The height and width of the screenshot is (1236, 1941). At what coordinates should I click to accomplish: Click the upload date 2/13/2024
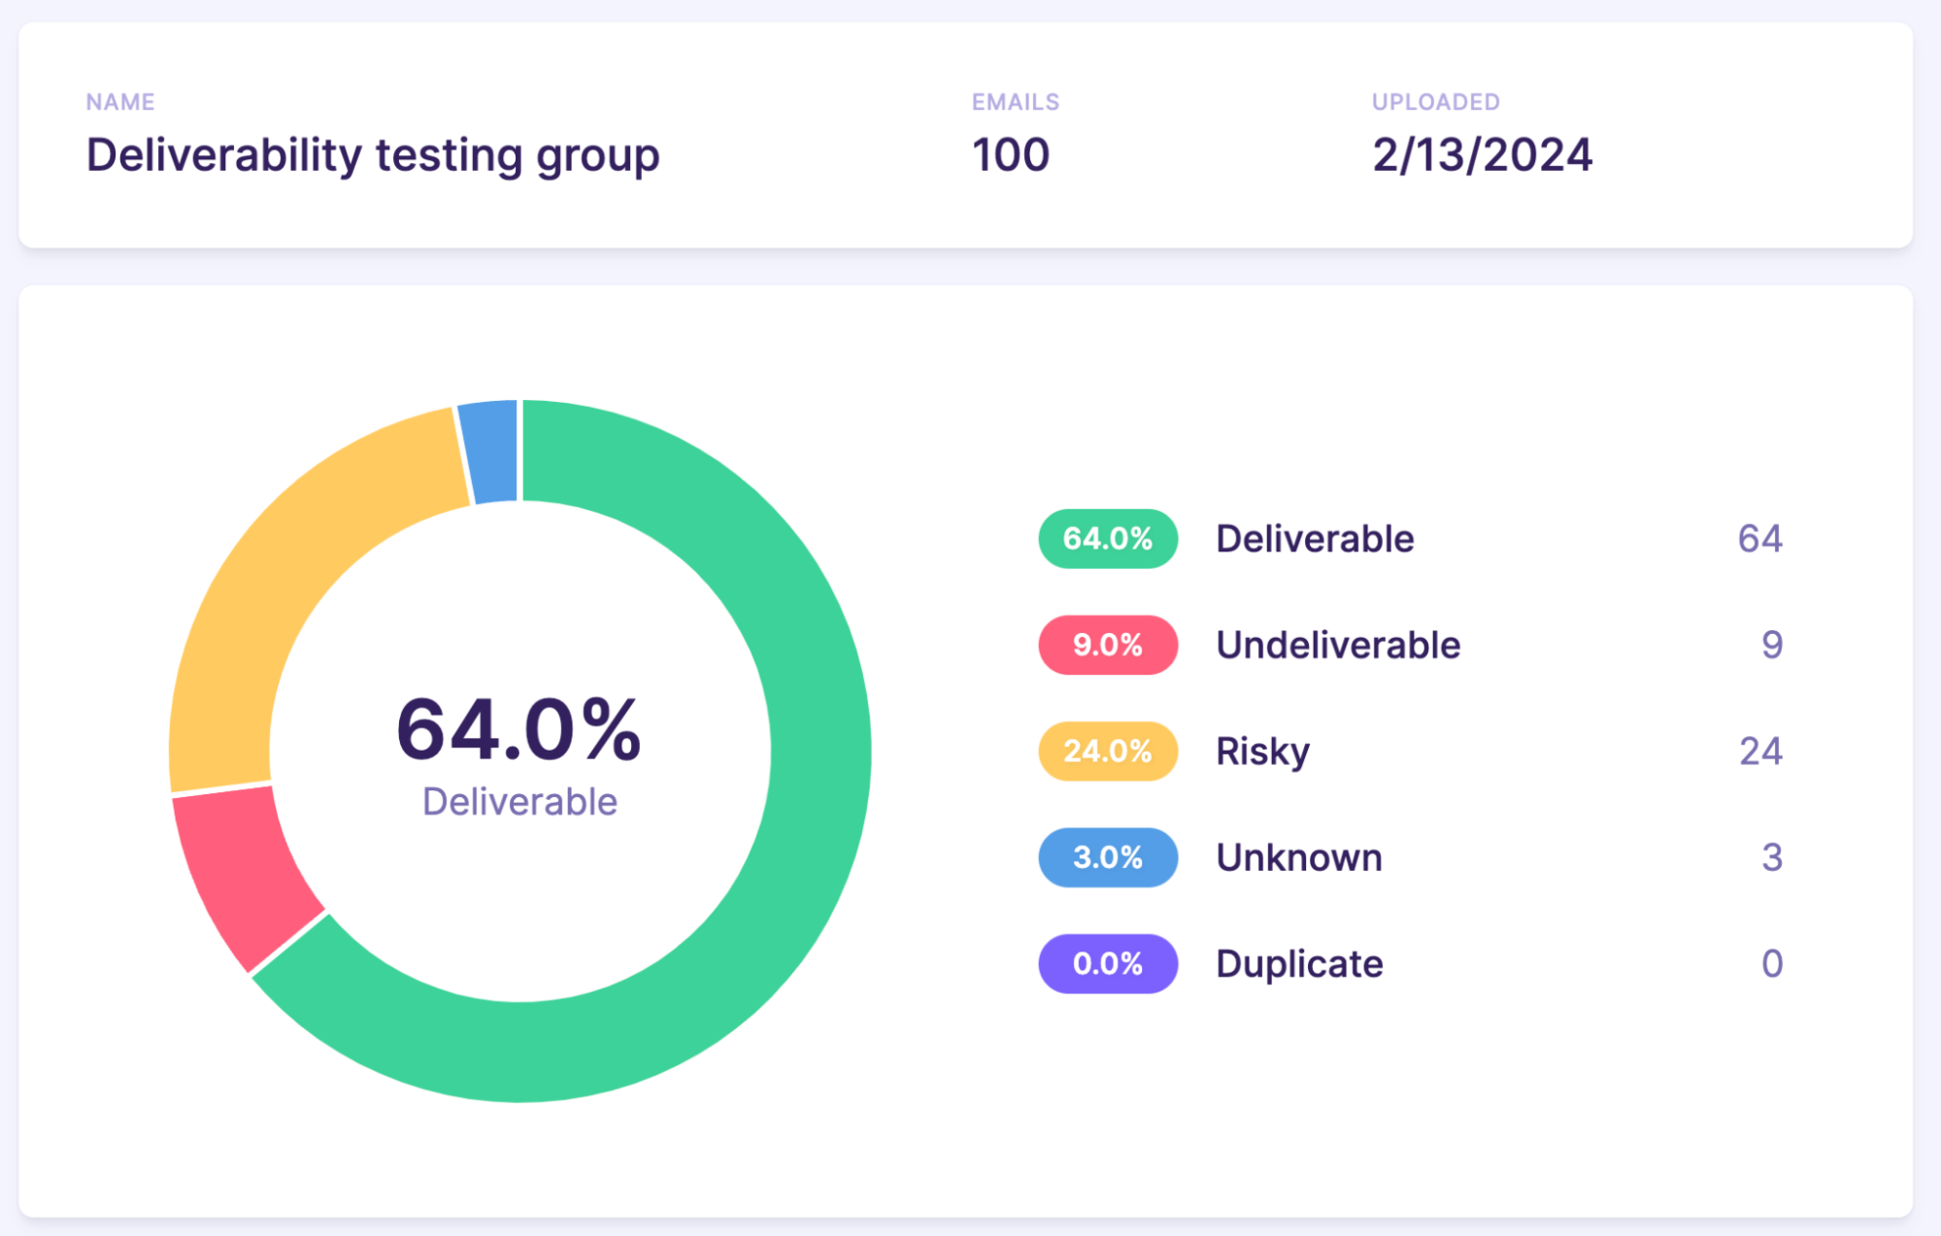click(x=1482, y=155)
